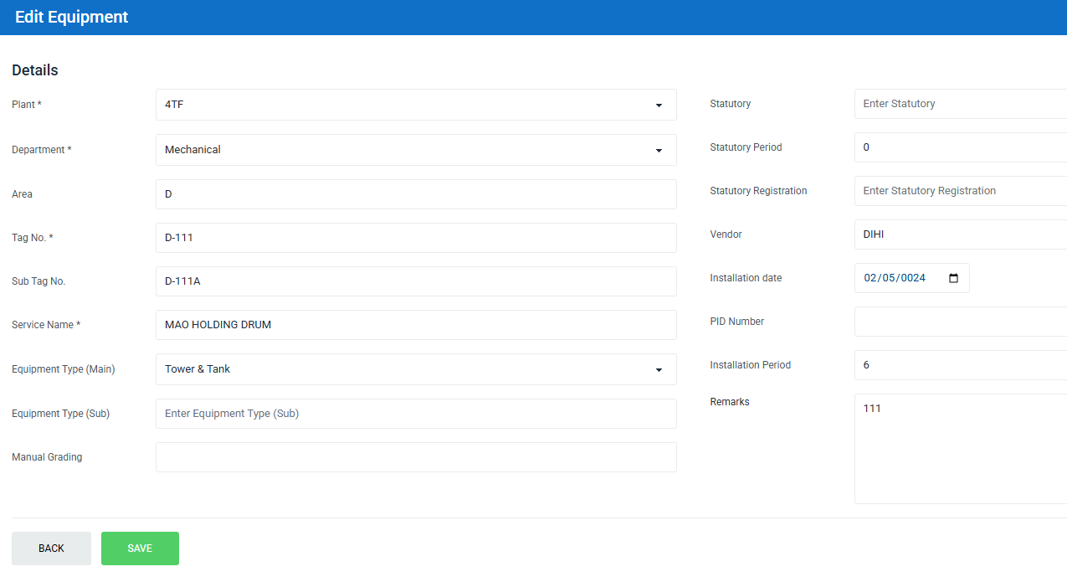
Task: Click the month part of Installation date
Action: [870, 278]
